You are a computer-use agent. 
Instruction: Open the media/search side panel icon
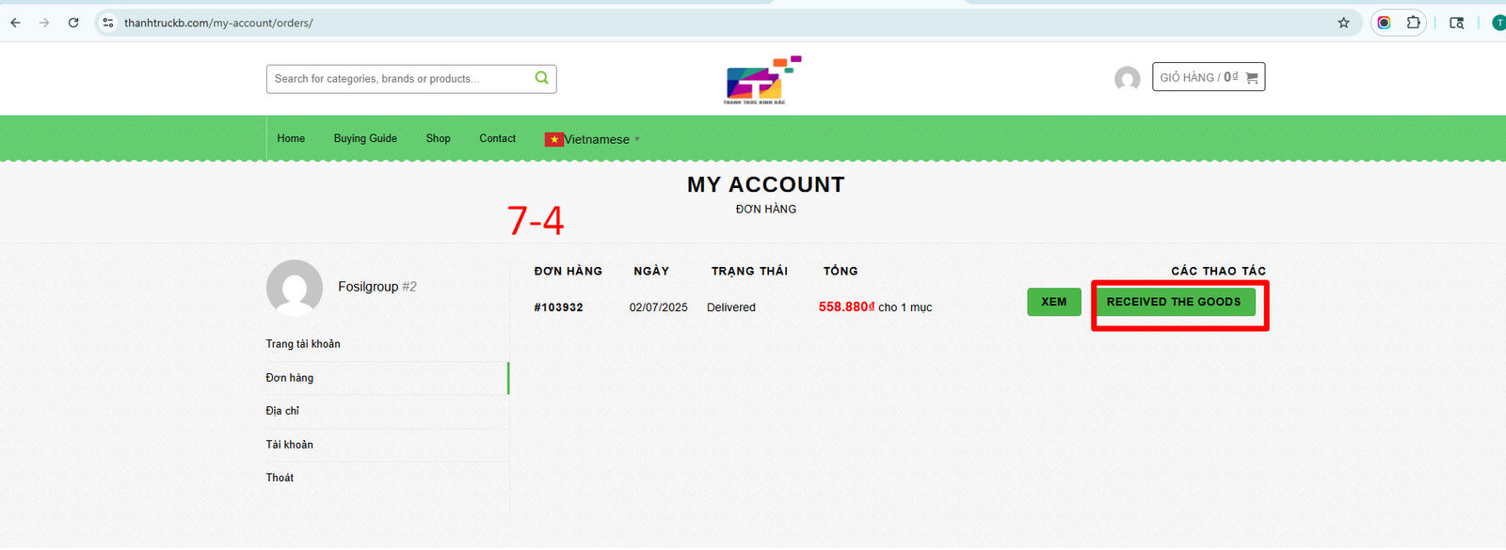(1456, 23)
